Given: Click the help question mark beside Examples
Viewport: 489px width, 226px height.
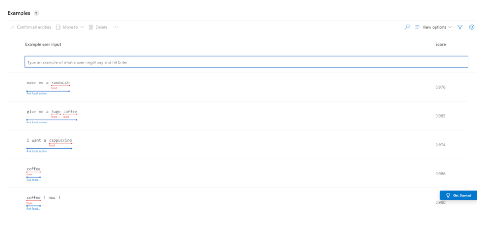Looking at the screenshot, I should pyautogui.click(x=37, y=13).
